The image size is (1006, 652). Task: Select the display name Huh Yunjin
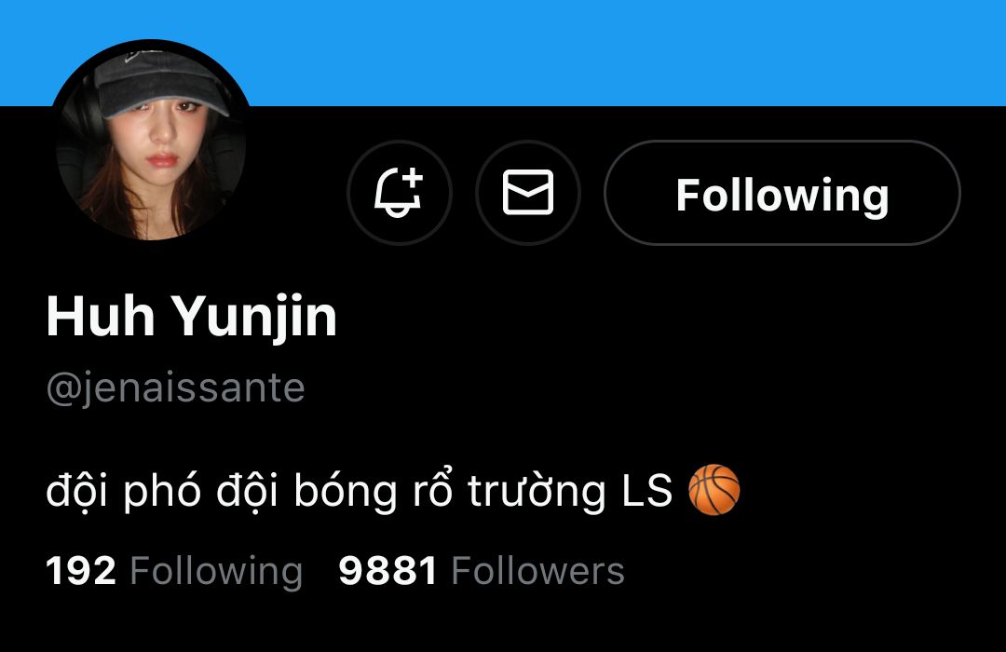tap(191, 317)
